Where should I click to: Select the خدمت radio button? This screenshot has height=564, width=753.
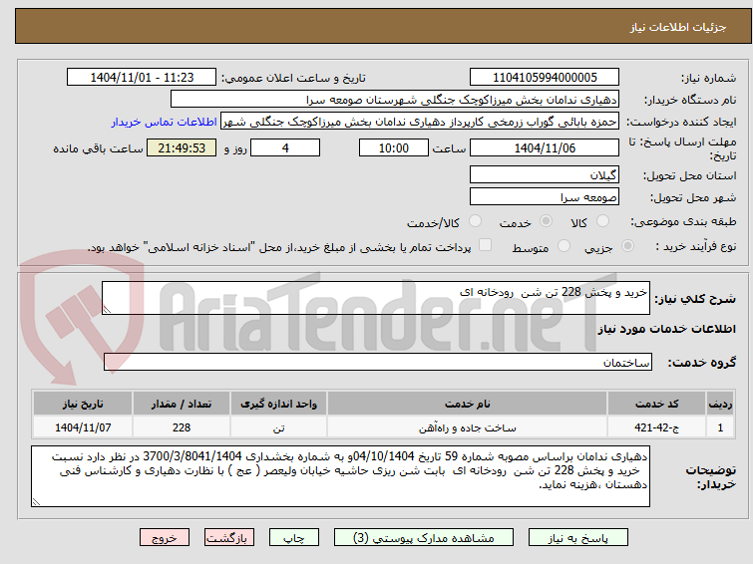[x=546, y=221]
